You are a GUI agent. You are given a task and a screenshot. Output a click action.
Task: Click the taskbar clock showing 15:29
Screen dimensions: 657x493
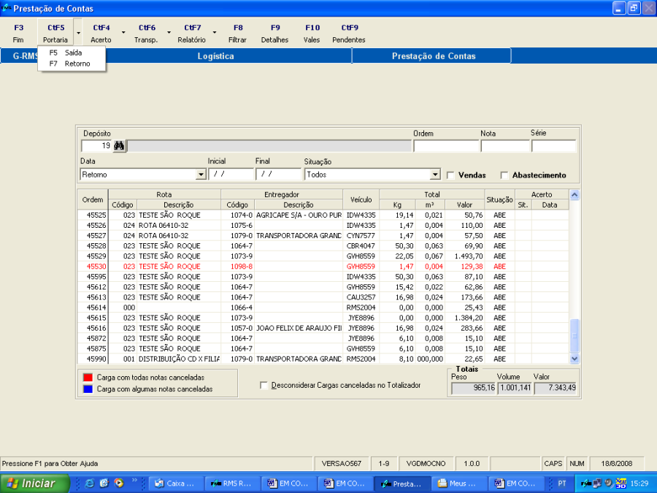(639, 484)
